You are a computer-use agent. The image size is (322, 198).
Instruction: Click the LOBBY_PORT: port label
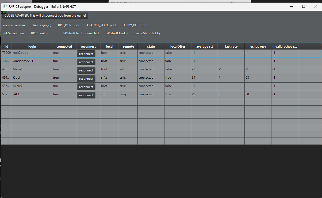click(136, 25)
